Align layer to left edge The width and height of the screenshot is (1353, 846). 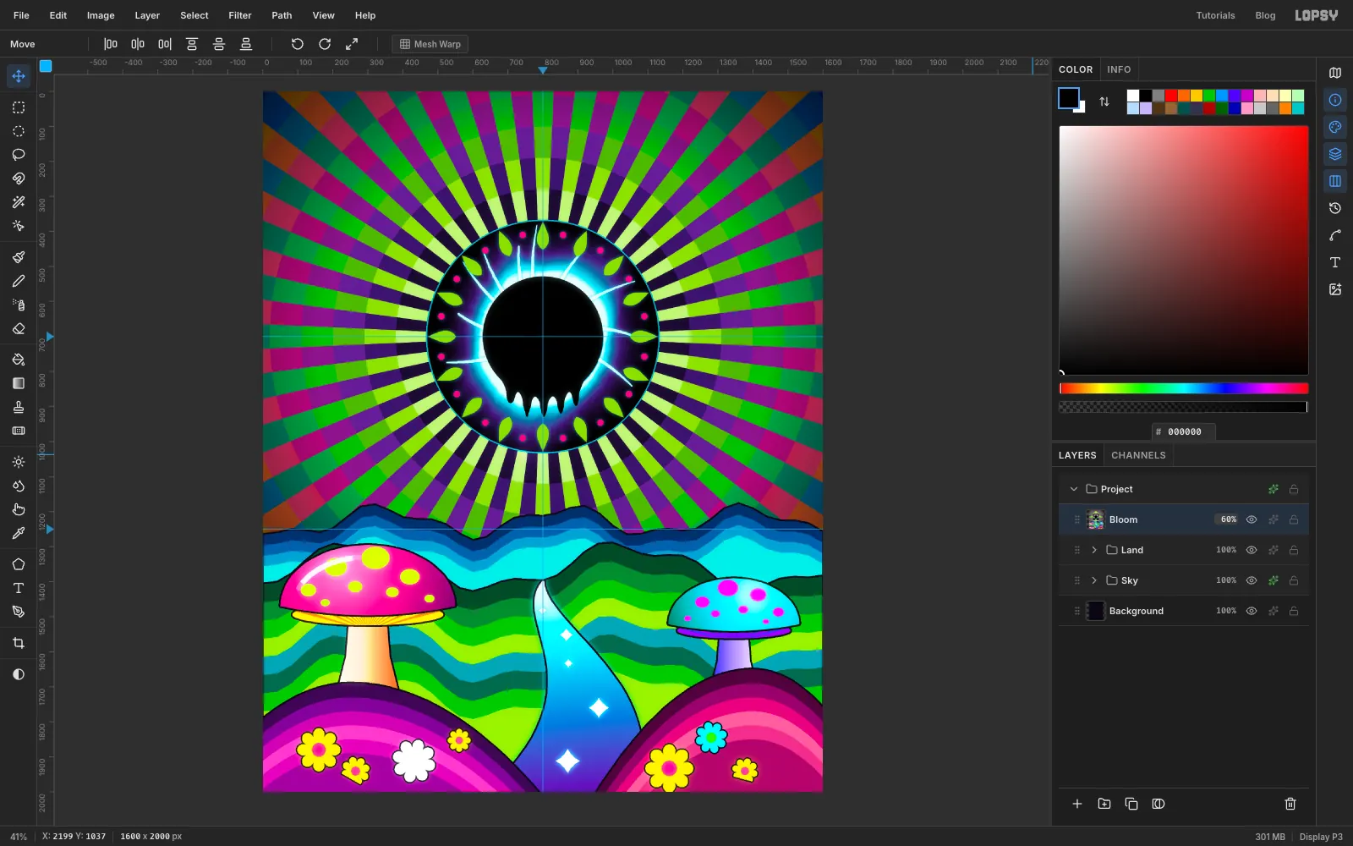point(111,44)
